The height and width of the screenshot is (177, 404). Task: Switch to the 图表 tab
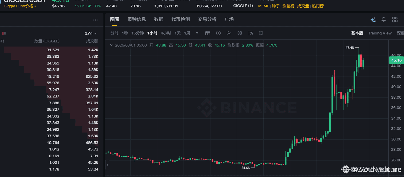[115, 19]
